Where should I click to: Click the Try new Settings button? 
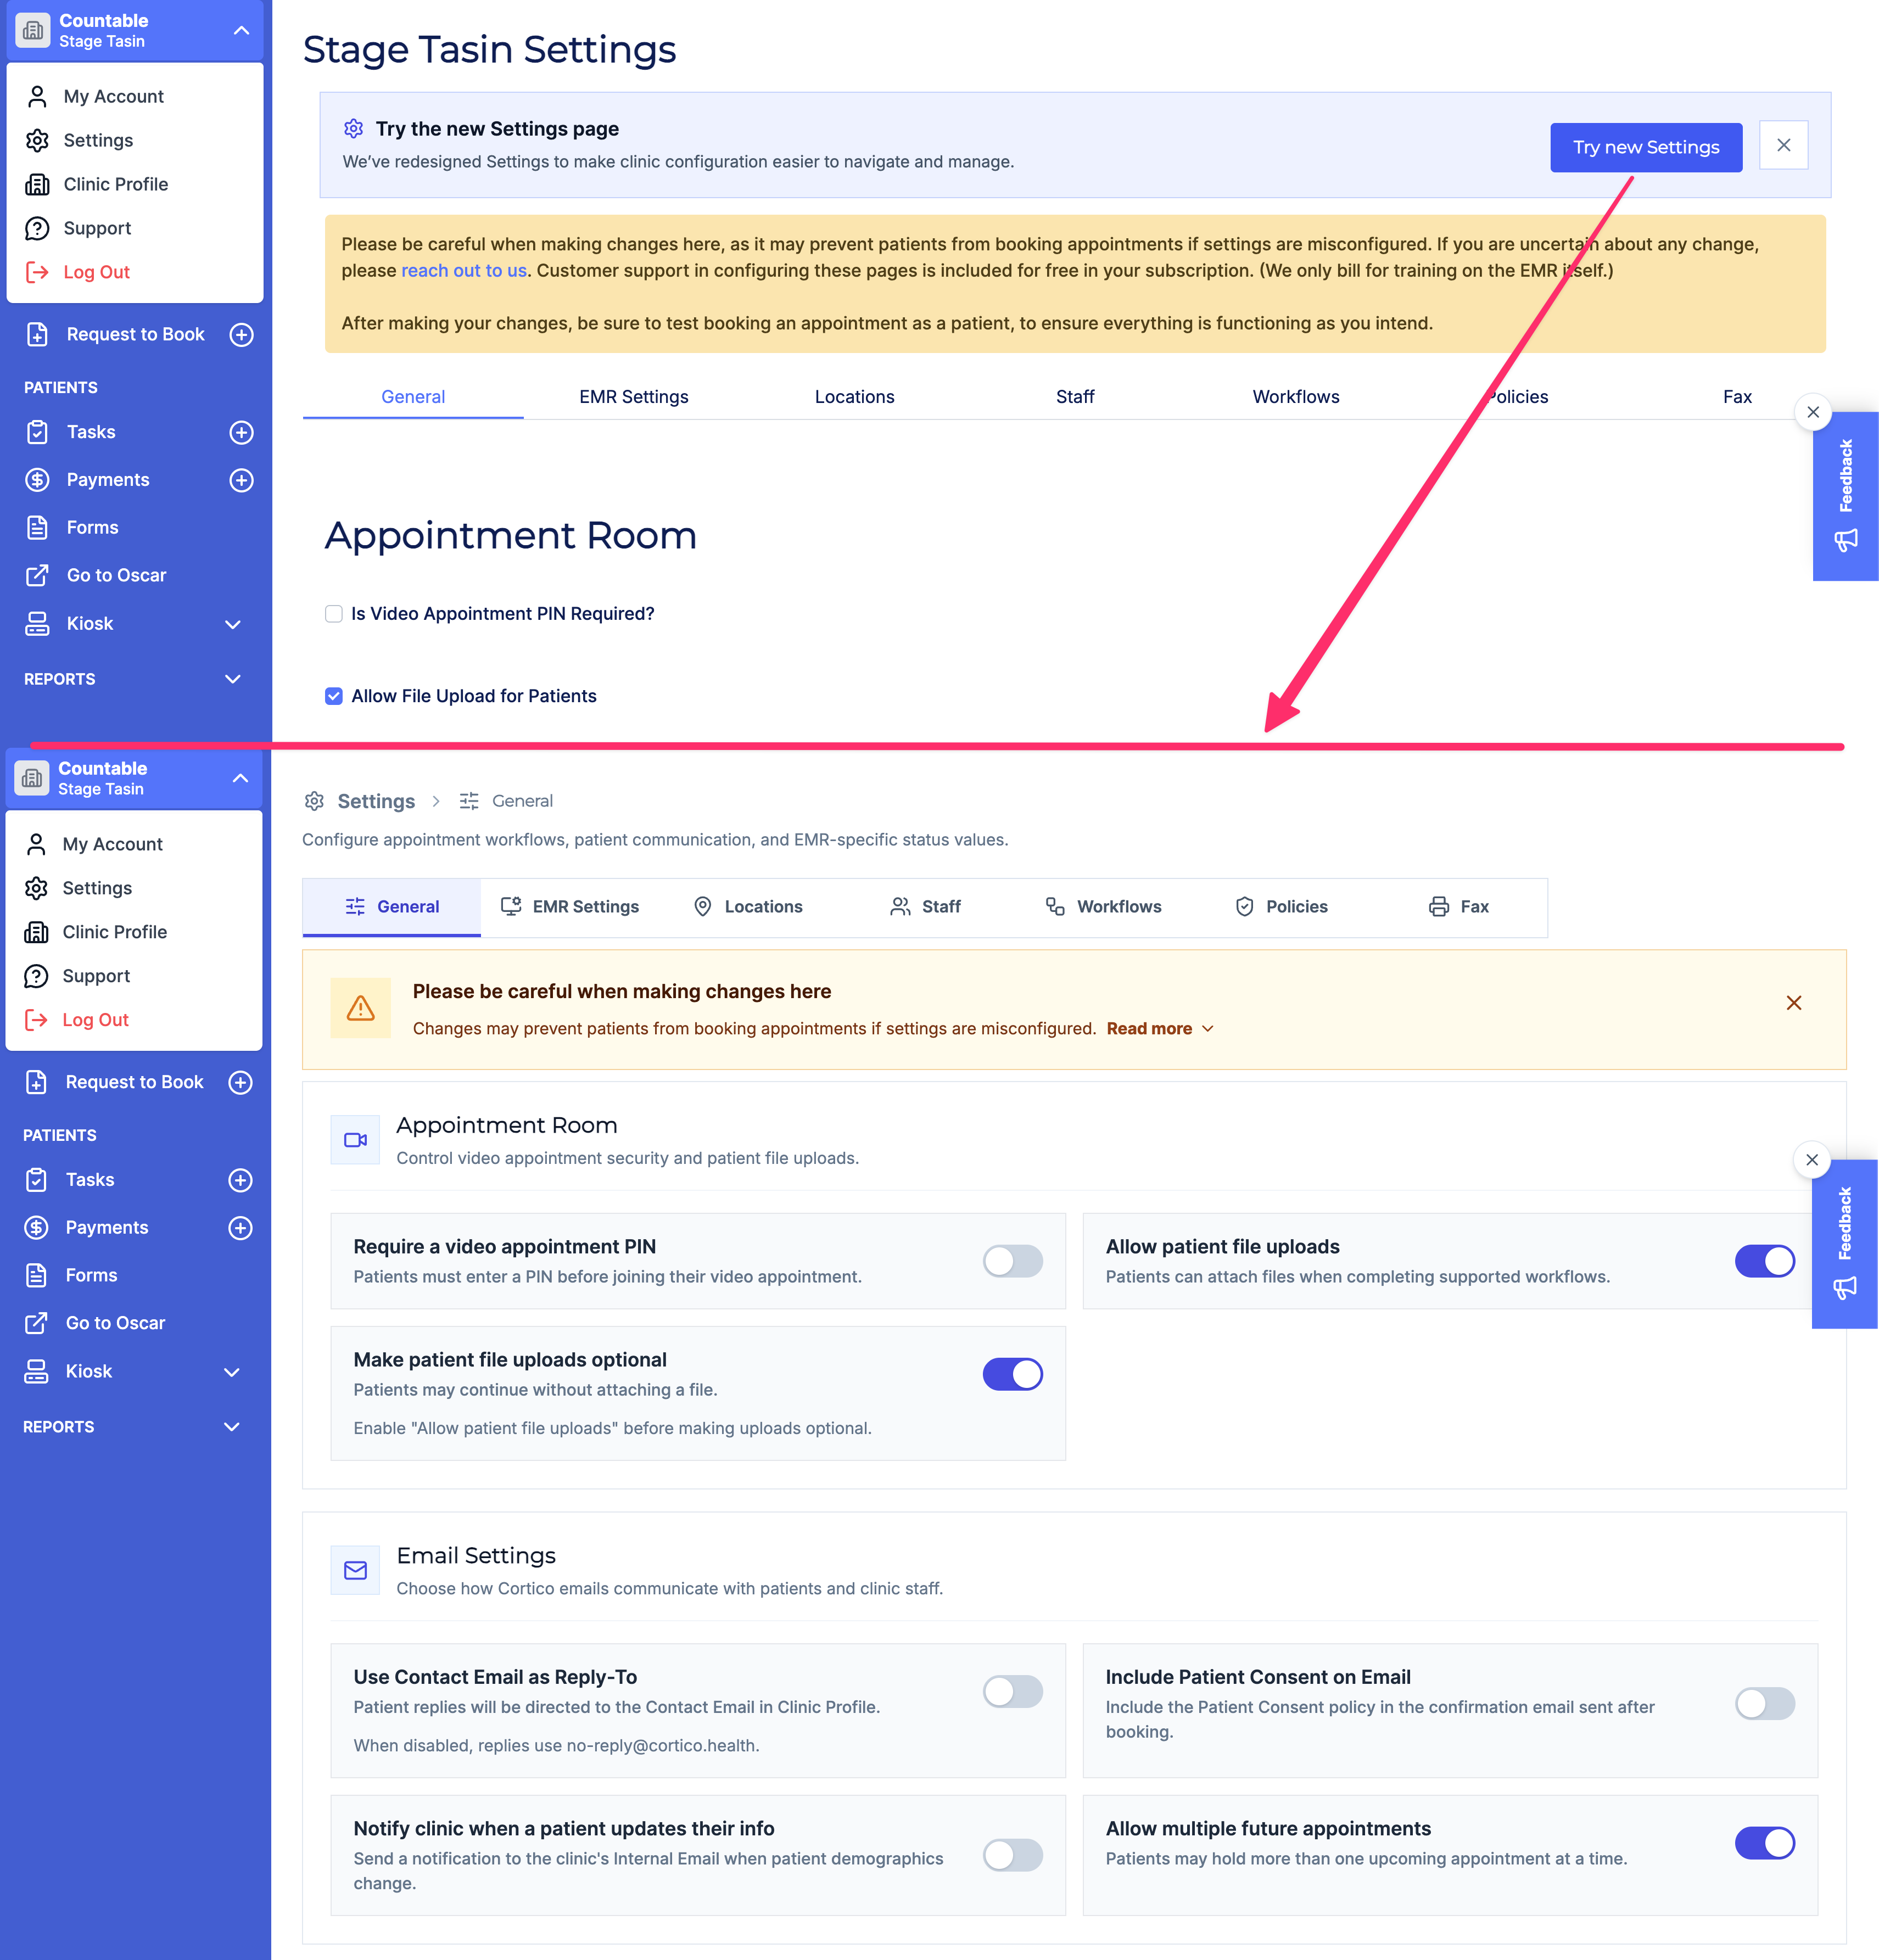pyautogui.click(x=1646, y=147)
